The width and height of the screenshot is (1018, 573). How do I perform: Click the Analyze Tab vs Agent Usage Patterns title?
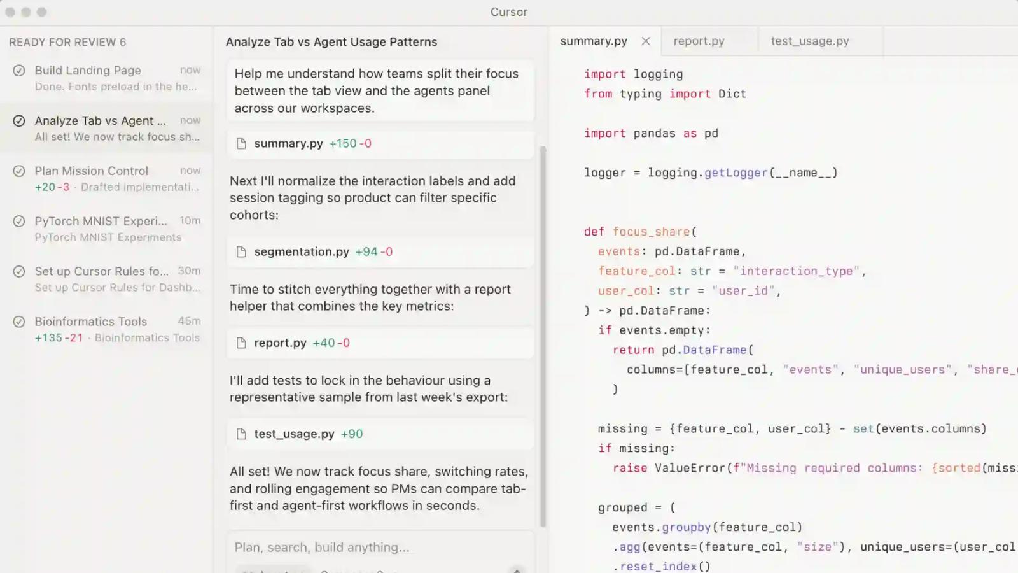coord(331,42)
